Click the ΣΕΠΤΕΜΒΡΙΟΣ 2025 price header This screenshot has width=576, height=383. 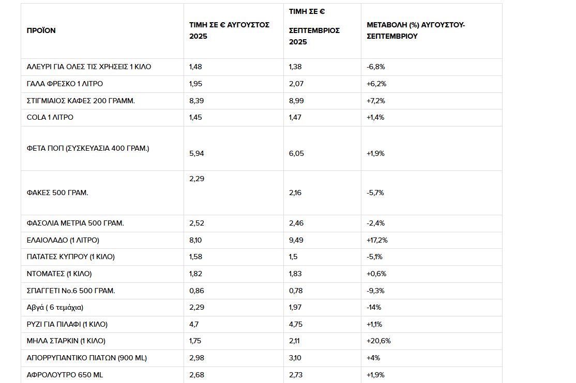tap(314, 36)
